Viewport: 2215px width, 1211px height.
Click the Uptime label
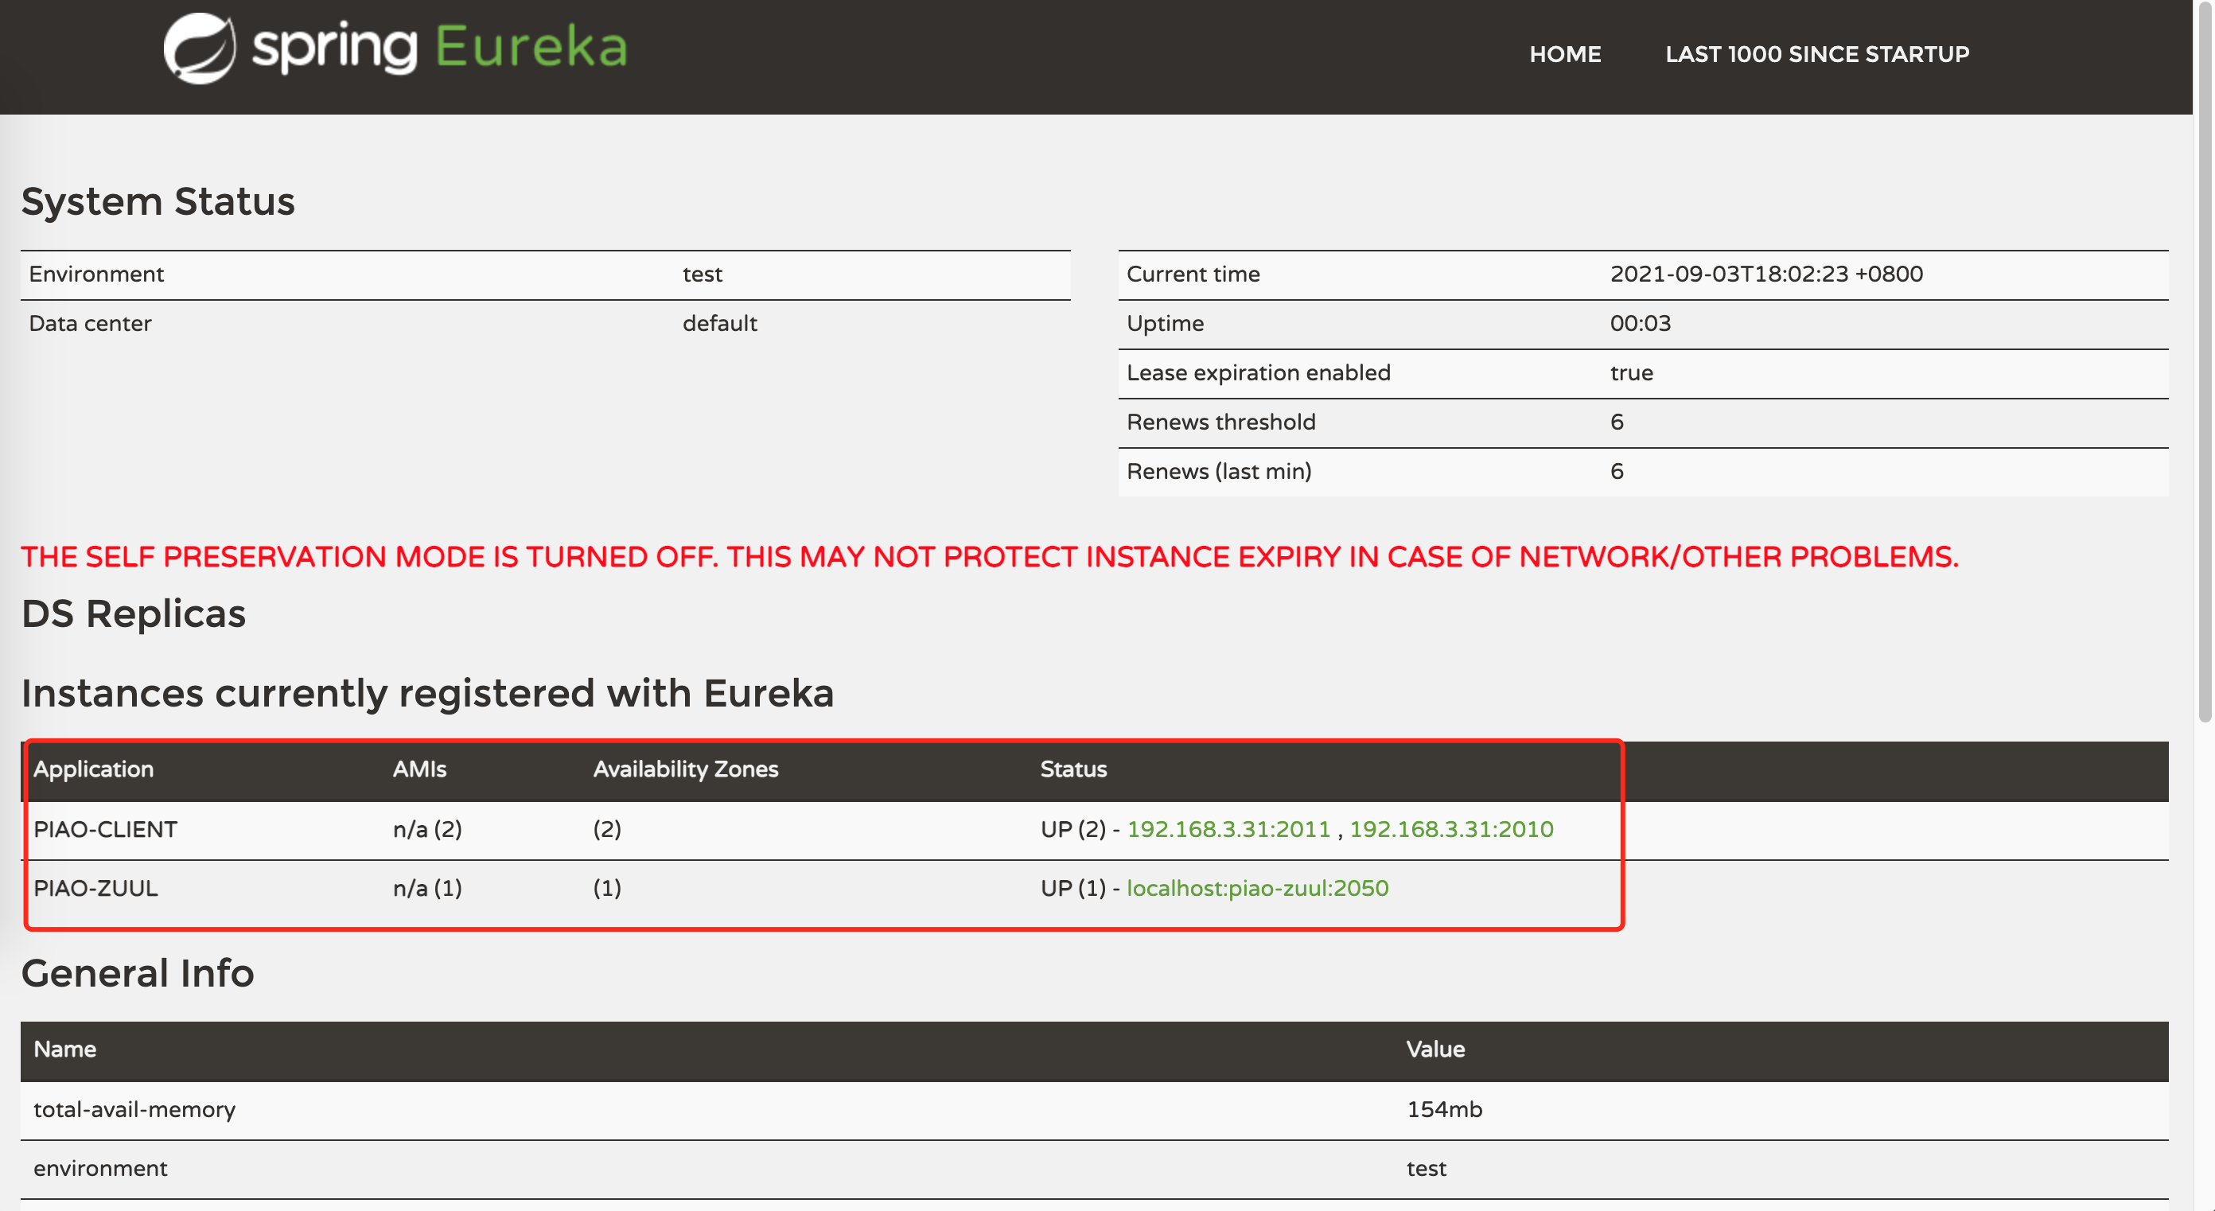(1165, 323)
